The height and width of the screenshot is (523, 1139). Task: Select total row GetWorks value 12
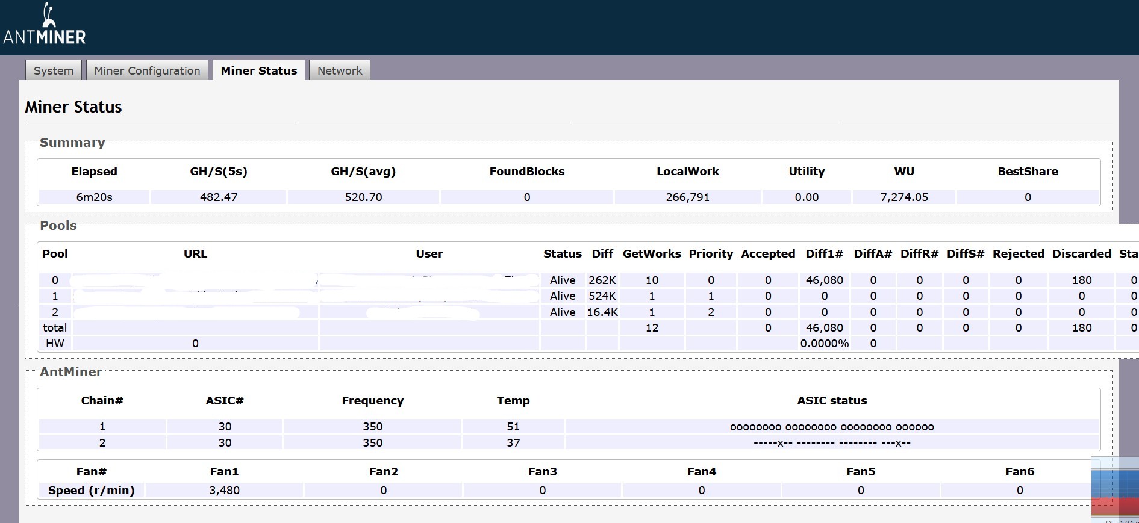click(x=652, y=328)
